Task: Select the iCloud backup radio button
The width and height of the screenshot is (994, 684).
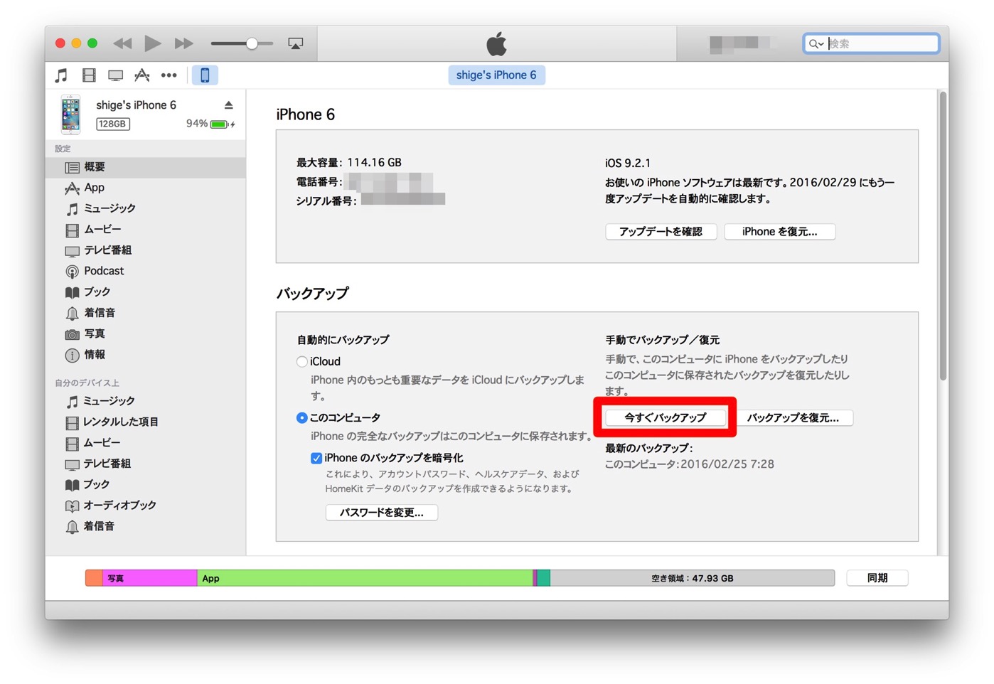Action: click(x=302, y=362)
